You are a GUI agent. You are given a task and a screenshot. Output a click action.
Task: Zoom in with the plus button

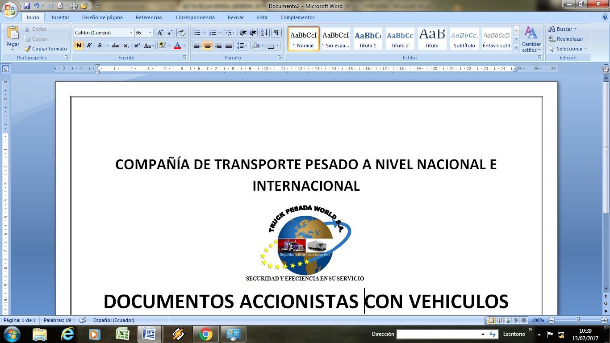click(604, 320)
